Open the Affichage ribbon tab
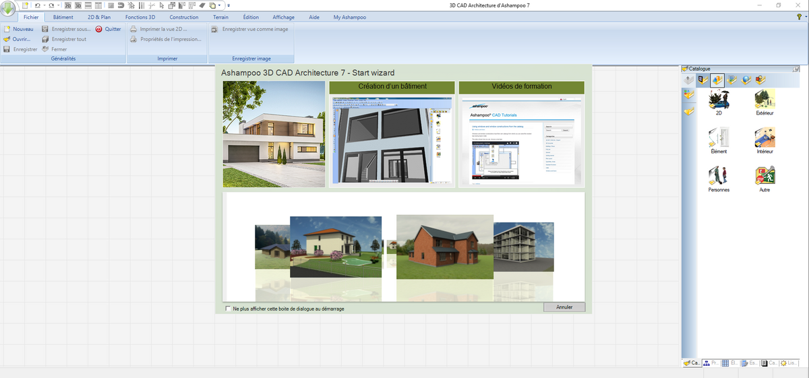Screen dimensions: 809x378 tap(284, 17)
